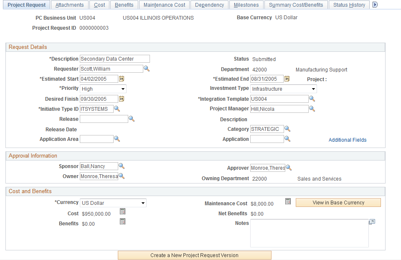
Task: Open calendar for Estimated End date
Action: pyautogui.click(x=287, y=79)
